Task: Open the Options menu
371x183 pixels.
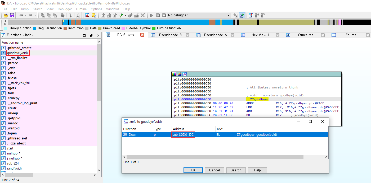Action: point(96,9)
